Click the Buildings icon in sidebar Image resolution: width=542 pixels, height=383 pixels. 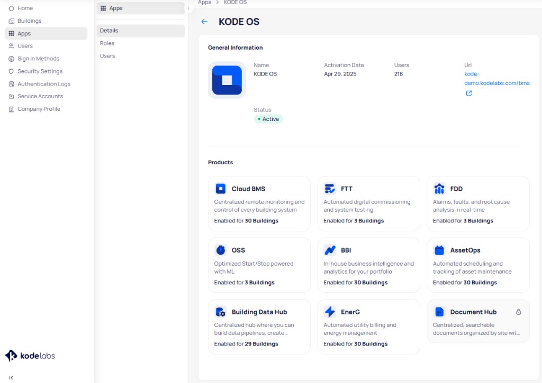tap(12, 21)
